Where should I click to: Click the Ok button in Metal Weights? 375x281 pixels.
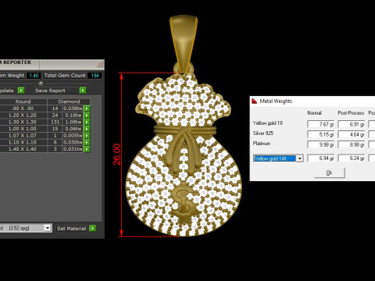(x=330, y=173)
